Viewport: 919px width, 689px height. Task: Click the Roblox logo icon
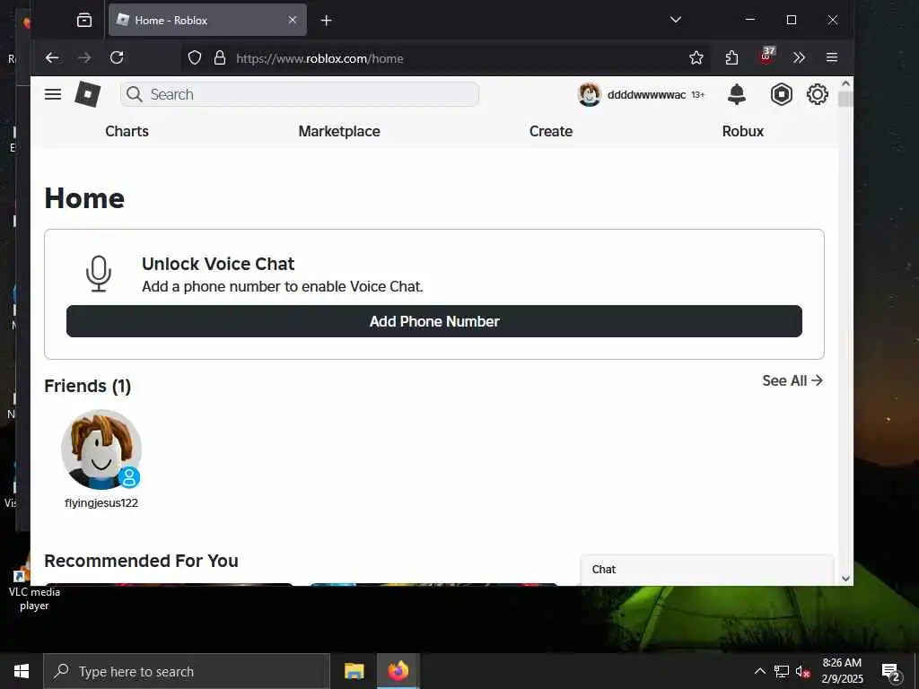(88, 94)
